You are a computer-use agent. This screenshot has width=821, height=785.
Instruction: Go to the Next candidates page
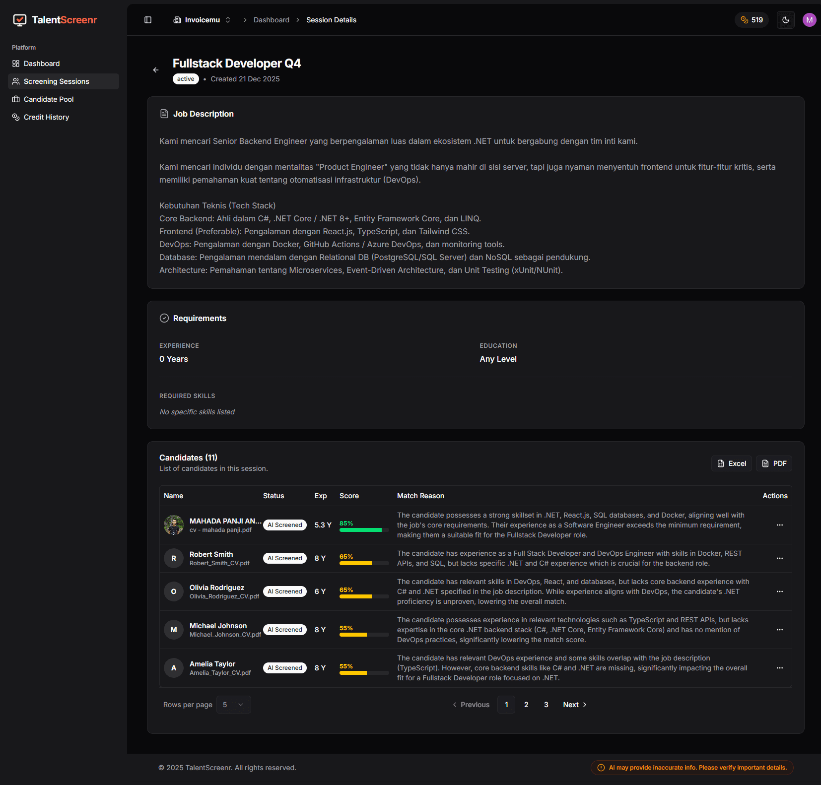574,704
